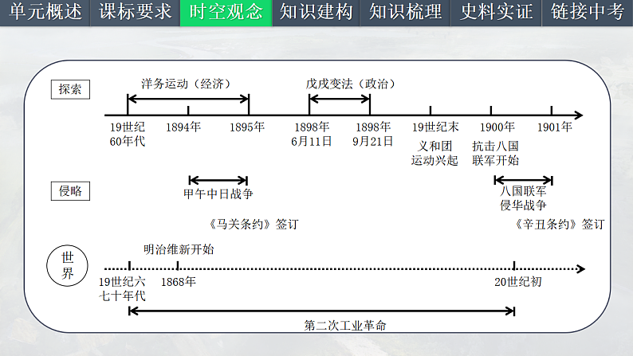This screenshot has height=356, width=633.
Task: Open the 知识梳理 tab
Action: point(405,13)
